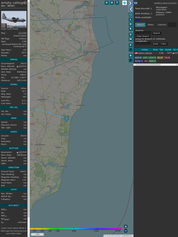Viewport: 178px width, 237px height.
Task: Click the Clear Search button
Action: pyautogui.click(x=143, y=36)
